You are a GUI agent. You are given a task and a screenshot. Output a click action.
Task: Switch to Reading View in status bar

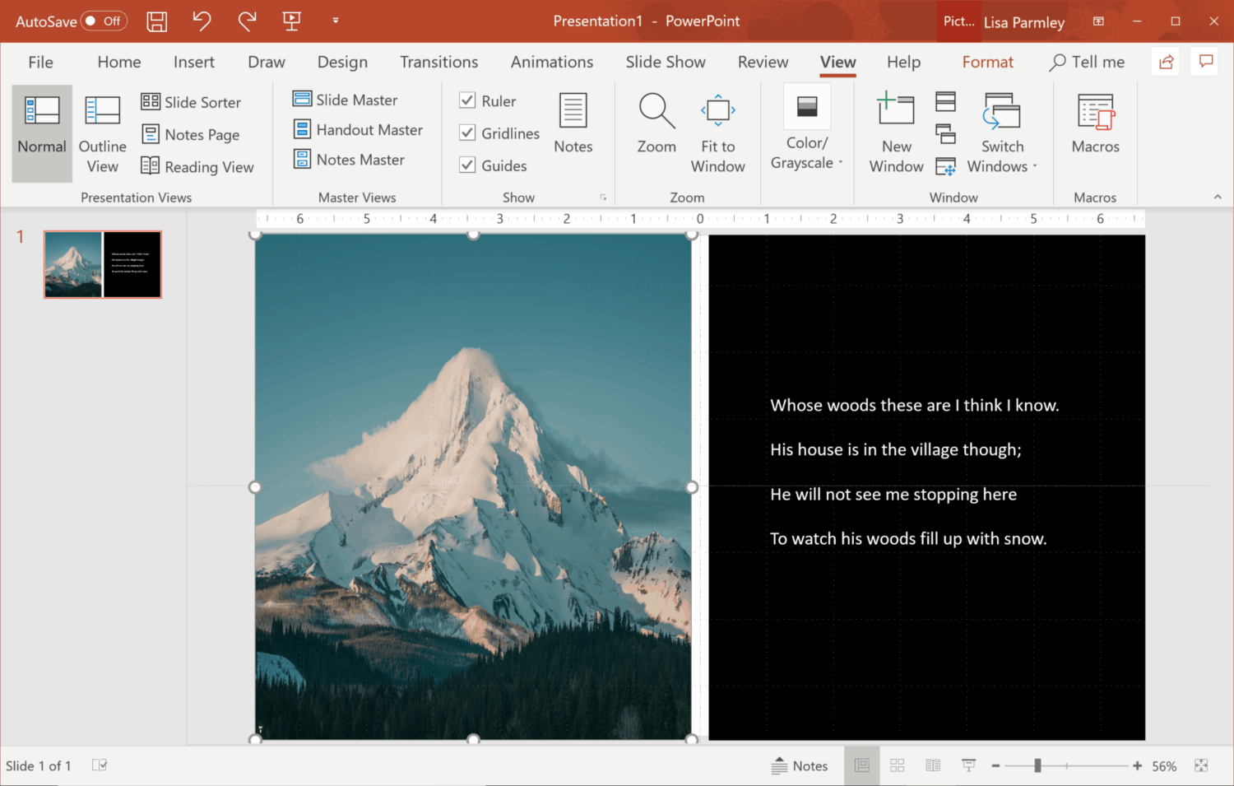(x=933, y=765)
